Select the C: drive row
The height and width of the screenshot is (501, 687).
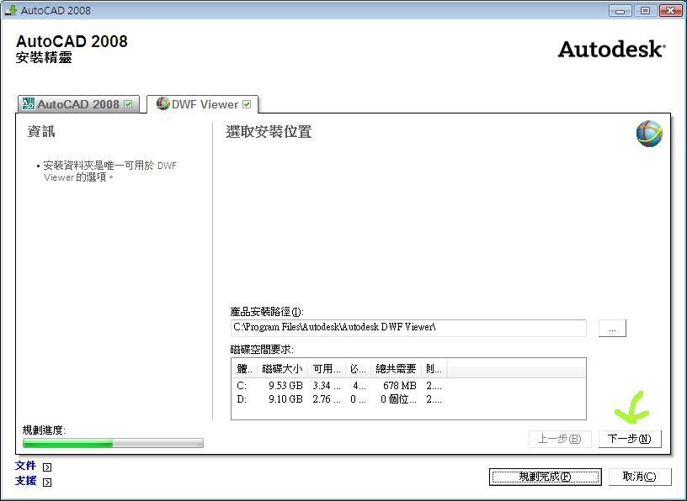[408, 386]
